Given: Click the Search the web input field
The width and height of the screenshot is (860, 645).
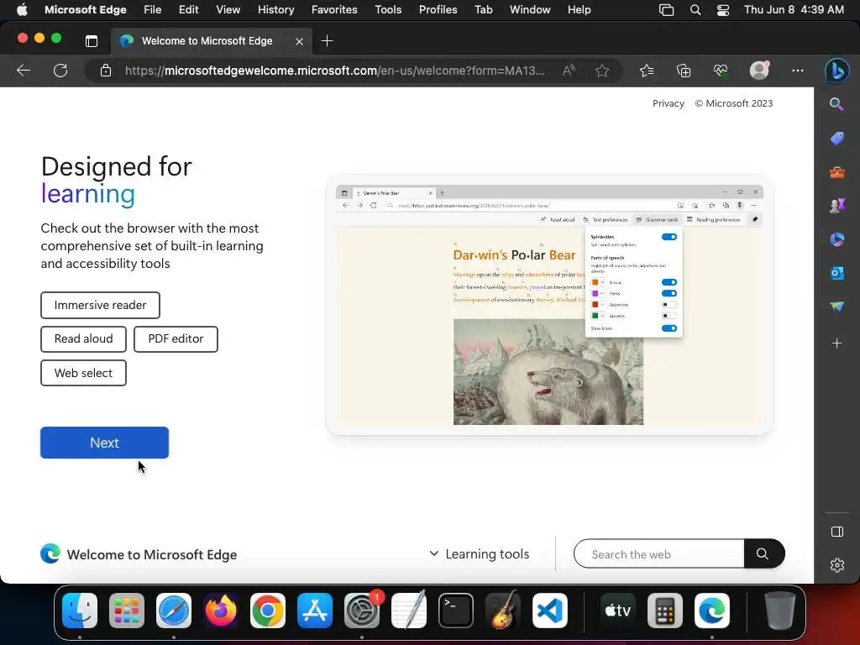Looking at the screenshot, I should 659,554.
